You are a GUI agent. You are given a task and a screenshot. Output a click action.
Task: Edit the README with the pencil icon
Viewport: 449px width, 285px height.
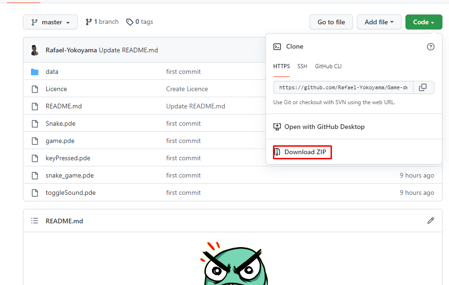point(430,221)
